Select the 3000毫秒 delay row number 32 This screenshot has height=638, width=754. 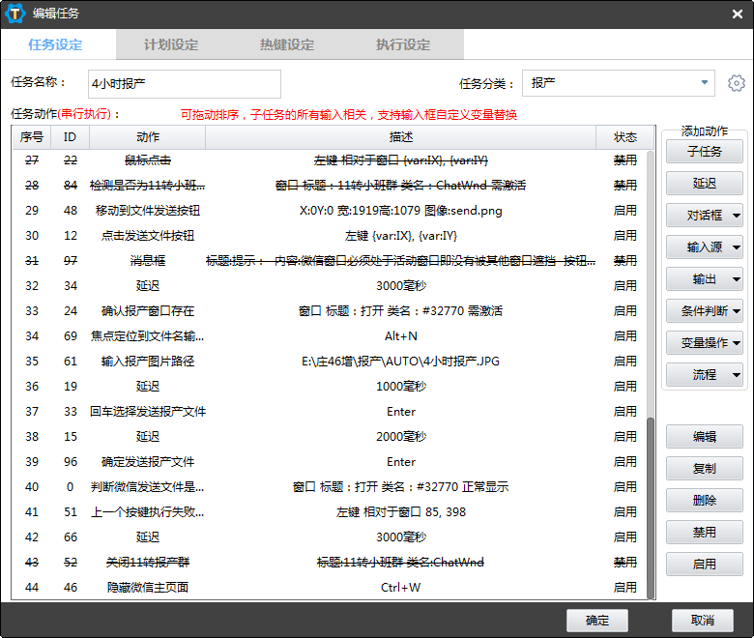click(330, 285)
